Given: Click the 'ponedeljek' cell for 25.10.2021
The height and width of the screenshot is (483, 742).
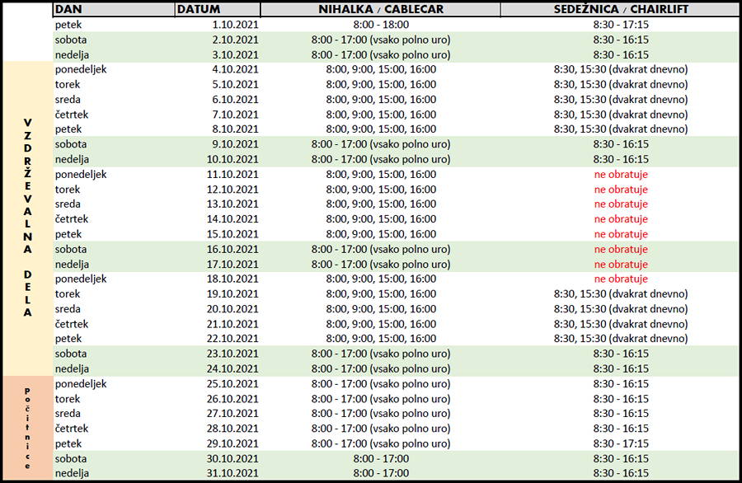Looking at the screenshot, I should [x=81, y=384].
